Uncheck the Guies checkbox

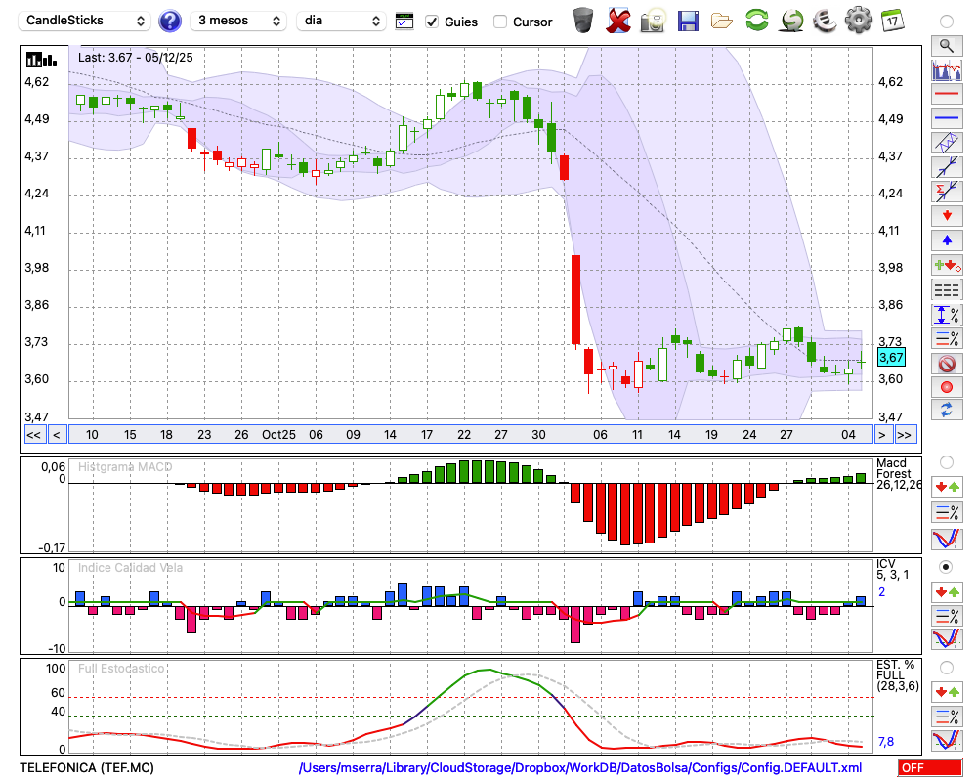click(432, 22)
